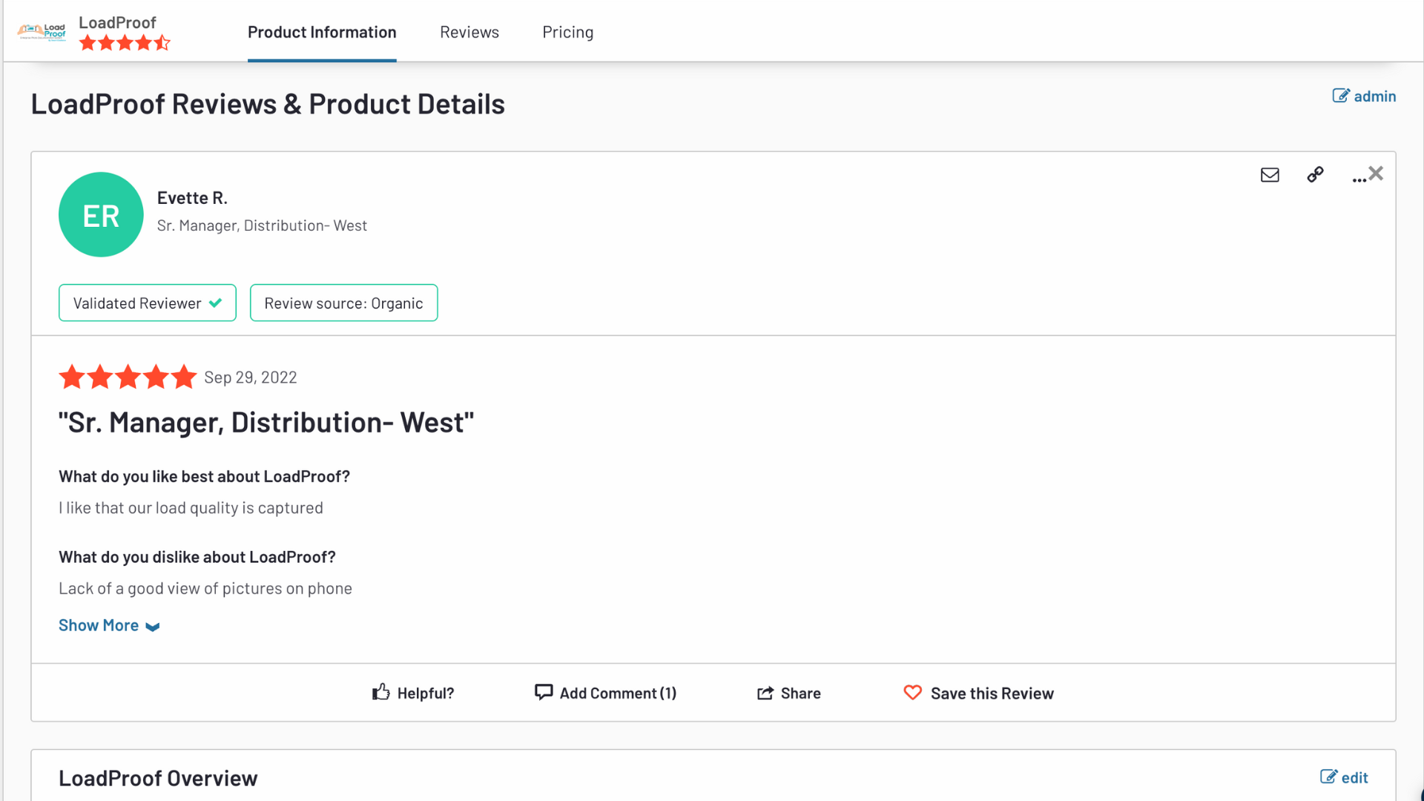
Task: Close the review card with X
Action: pyautogui.click(x=1376, y=173)
